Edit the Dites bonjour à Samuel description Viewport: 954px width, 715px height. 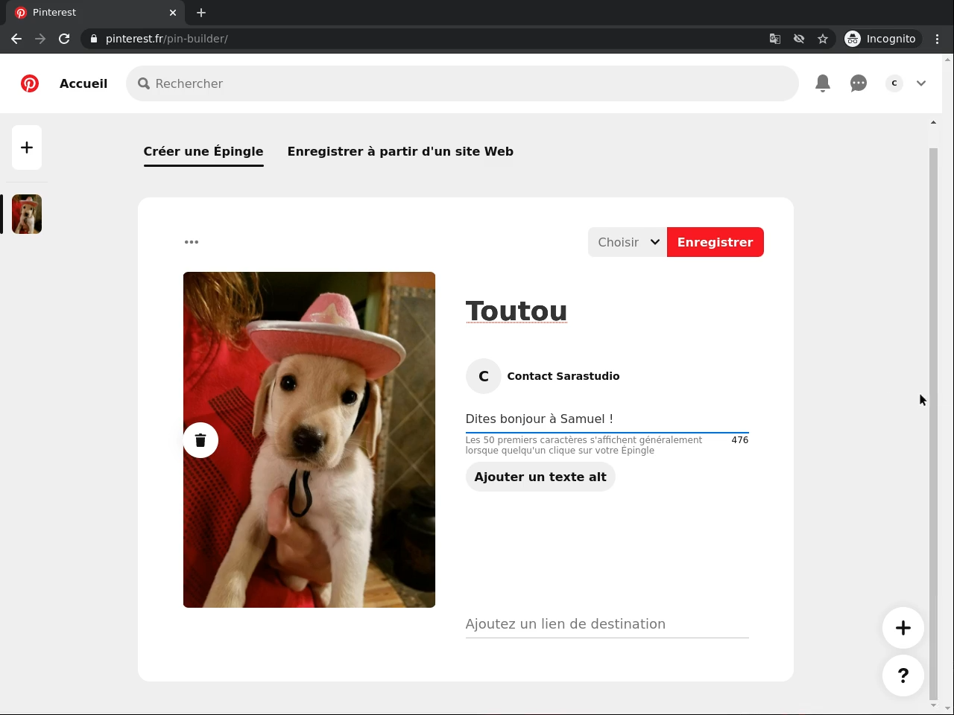click(607, 419)
